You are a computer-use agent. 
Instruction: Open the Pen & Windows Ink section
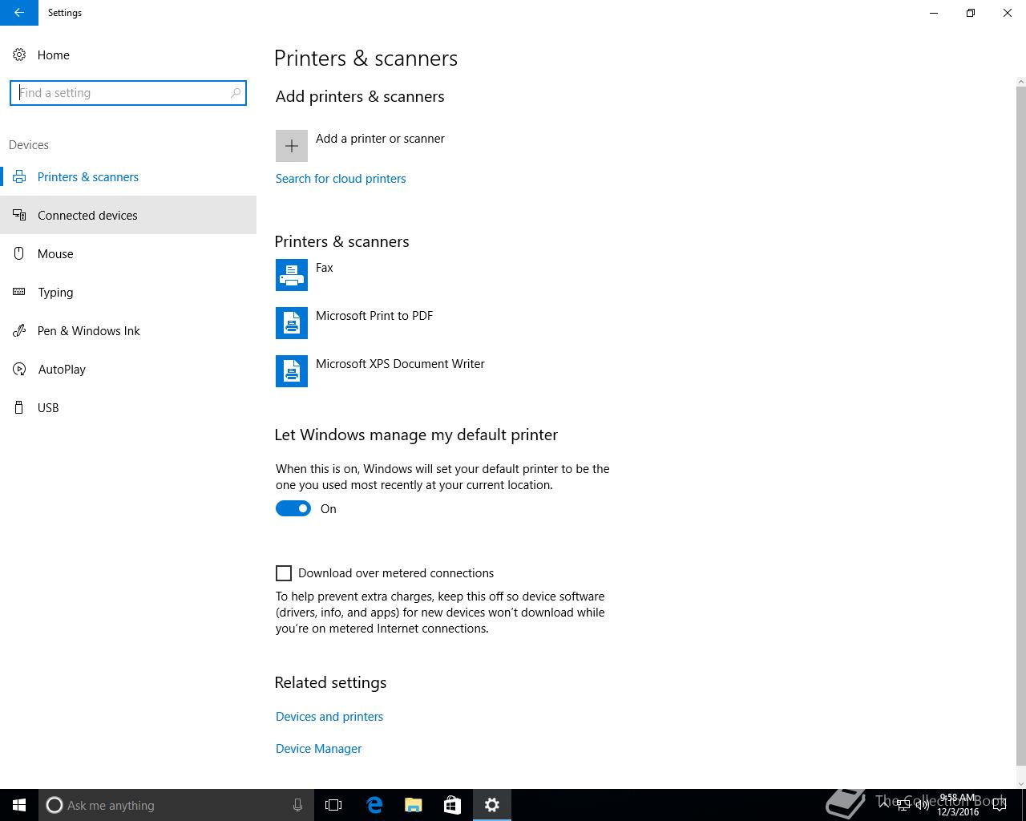coord(128,331)
